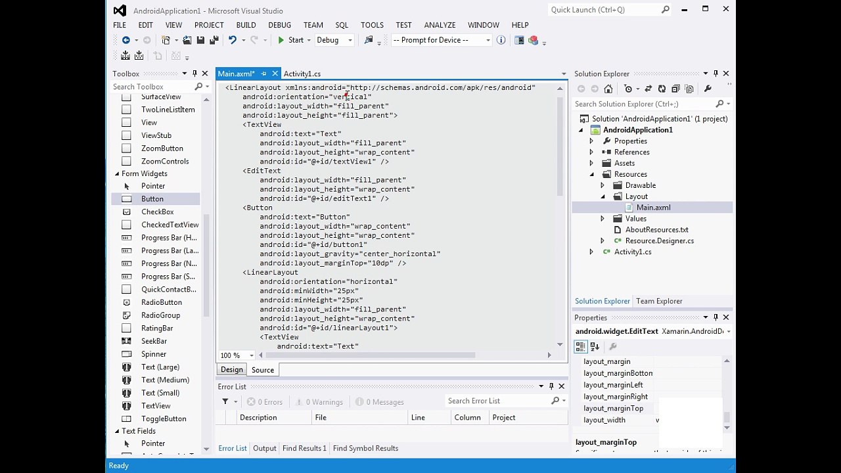Click the Android SDK manager cube icon
Image resolution: width=841 pixels, height=473 pixels.
[533, 40]
